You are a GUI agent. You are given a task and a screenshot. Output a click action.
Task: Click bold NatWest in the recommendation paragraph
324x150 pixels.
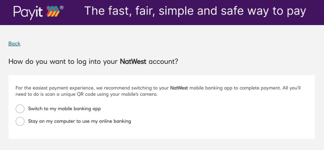point(179,88)
